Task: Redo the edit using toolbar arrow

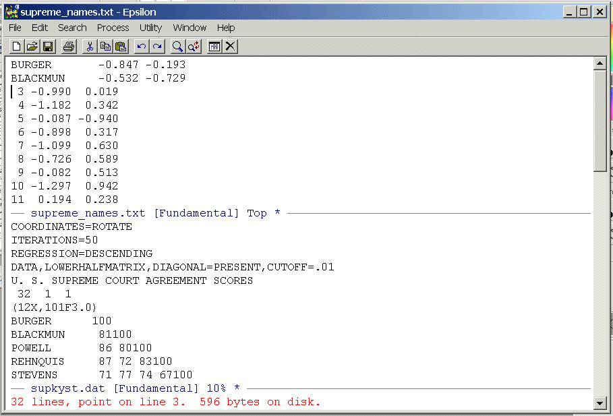Action: pos(157,47)
